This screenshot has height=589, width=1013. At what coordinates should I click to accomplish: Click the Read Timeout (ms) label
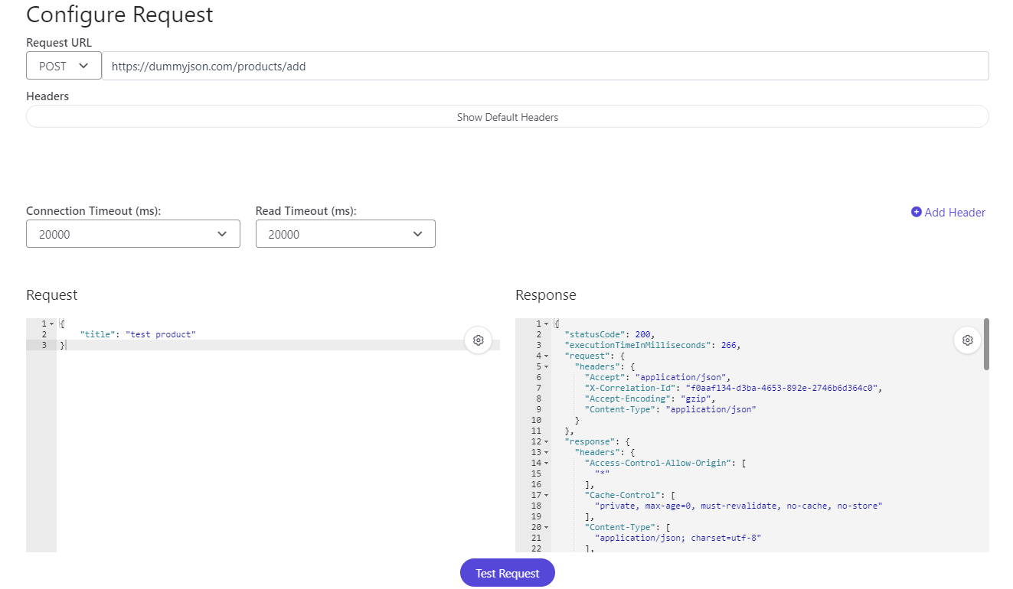point(306,211)
